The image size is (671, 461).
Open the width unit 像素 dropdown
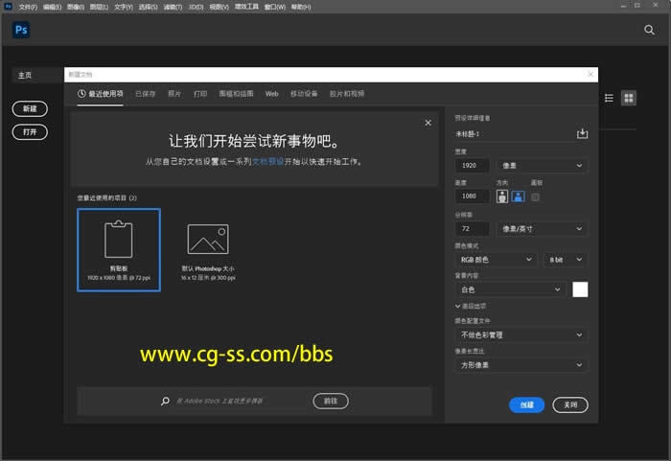pos(542,166)
